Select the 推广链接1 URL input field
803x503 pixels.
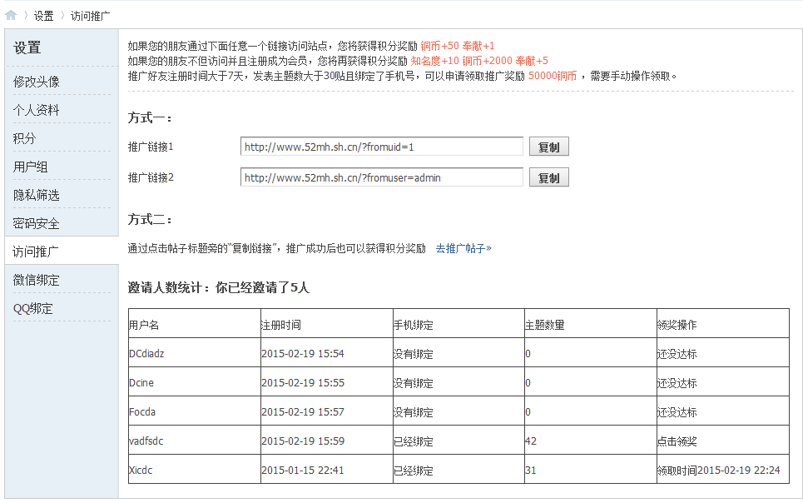[x=380, y=146]
